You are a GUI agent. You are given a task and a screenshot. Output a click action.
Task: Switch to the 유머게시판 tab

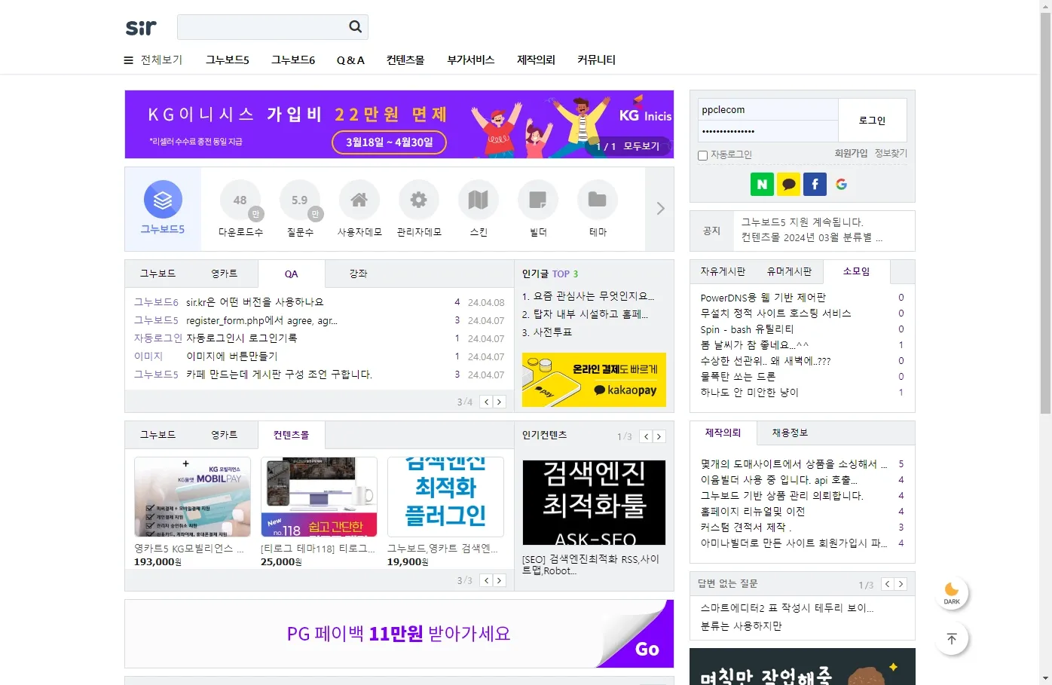(x=789, y=271)
